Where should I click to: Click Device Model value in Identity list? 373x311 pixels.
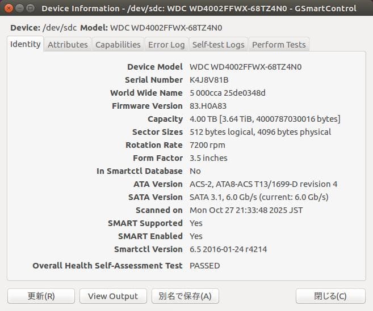(x=245, y=67)
